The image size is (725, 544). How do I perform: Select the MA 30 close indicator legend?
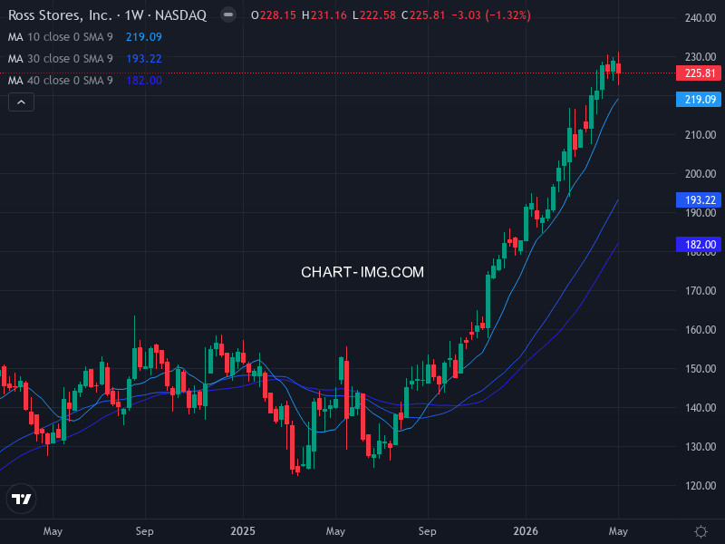pos(61,59)
